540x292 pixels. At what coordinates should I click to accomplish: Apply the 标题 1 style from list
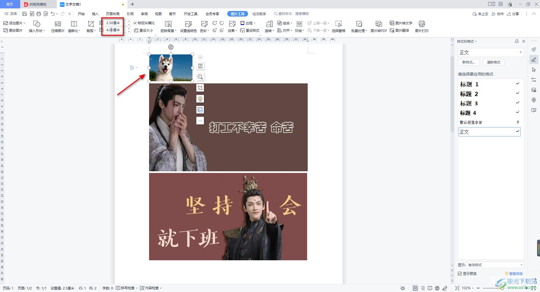[x=489, y=84]
